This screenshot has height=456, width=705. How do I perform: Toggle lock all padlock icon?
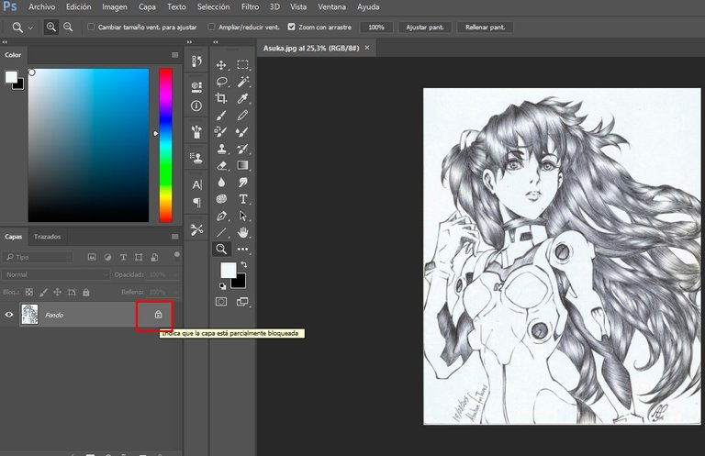pos(86,293)
